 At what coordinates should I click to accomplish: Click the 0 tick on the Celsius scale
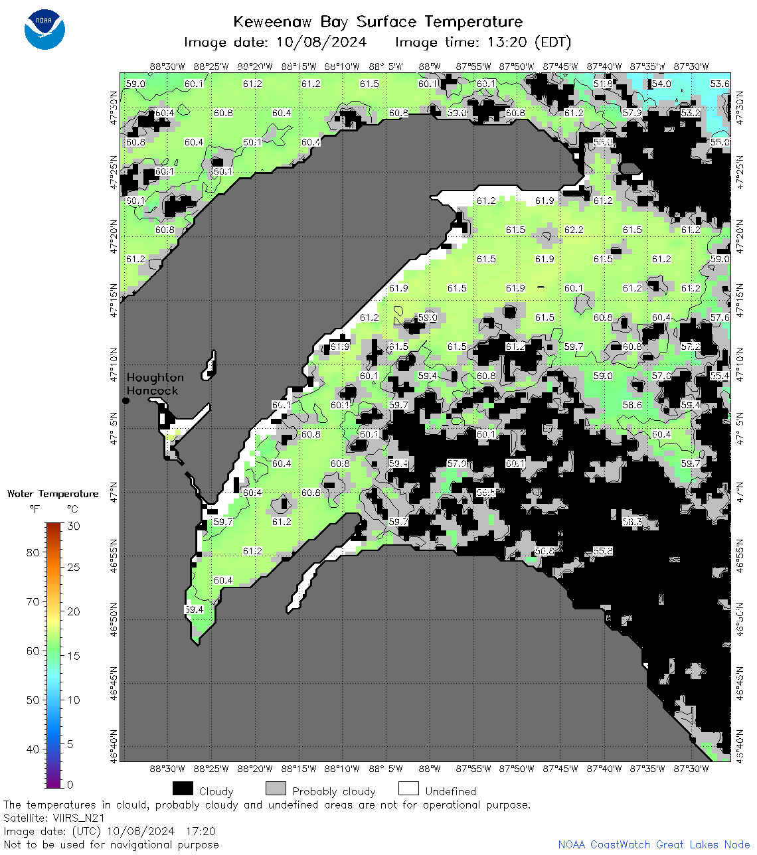coord(70,785)
